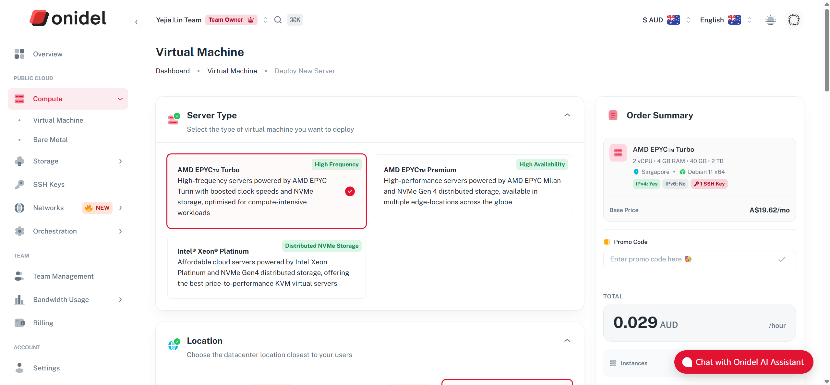
Task: Click the NEW badge on Networks
Action: pyautogui.click(x=97, y=208)
